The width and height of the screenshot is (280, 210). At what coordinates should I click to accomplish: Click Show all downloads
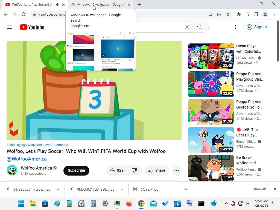click(259, 189)
